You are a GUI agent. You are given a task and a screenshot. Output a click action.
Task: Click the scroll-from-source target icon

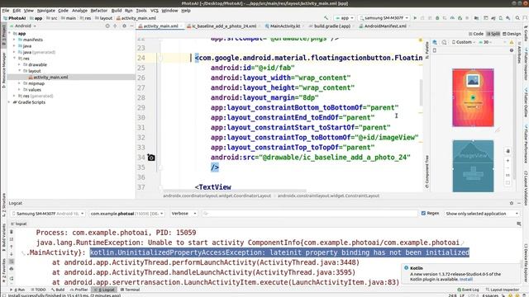pos(107,26)
